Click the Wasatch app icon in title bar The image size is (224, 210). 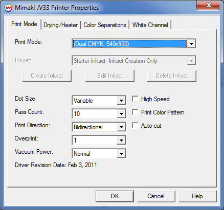click(8, 8)
